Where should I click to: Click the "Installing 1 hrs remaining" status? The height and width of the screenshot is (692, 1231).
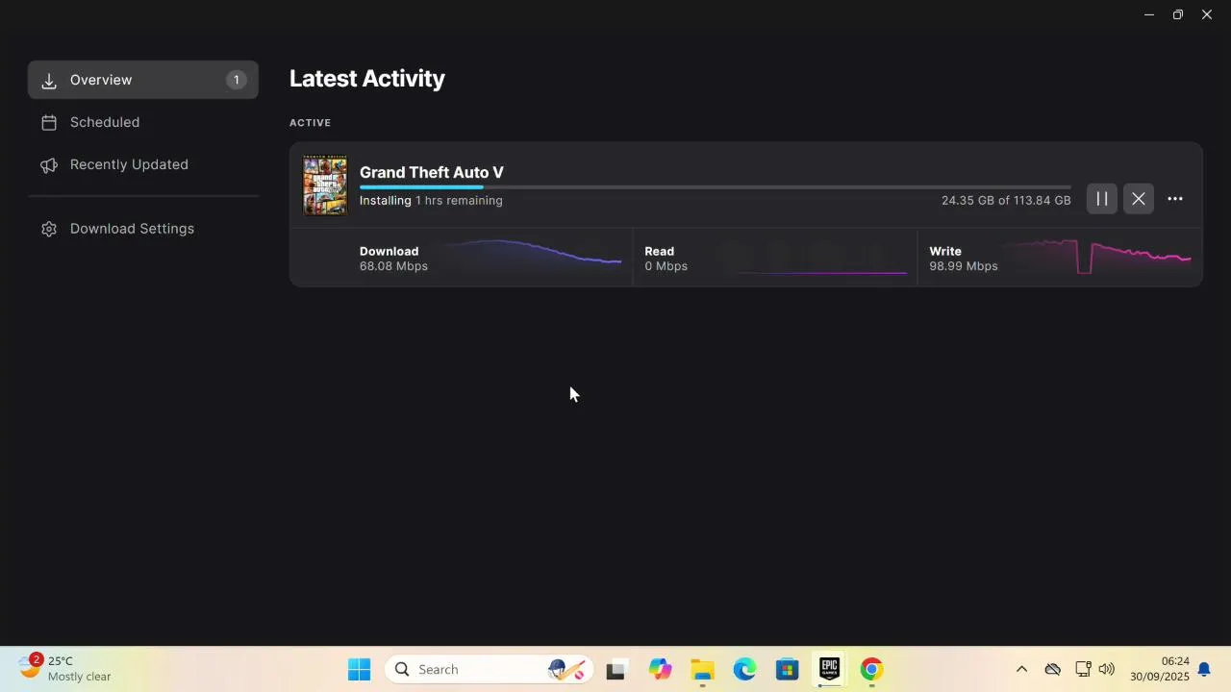(x=431, y=201)
